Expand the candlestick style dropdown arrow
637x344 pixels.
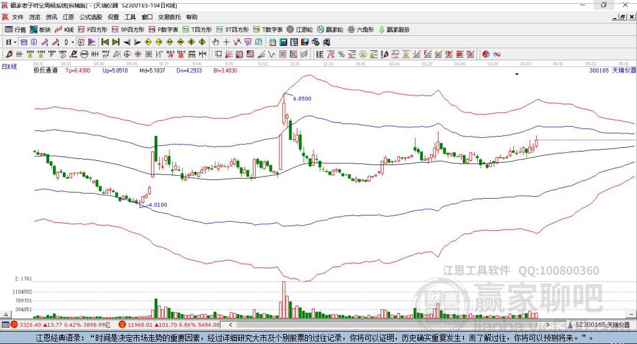click(73, 42)
